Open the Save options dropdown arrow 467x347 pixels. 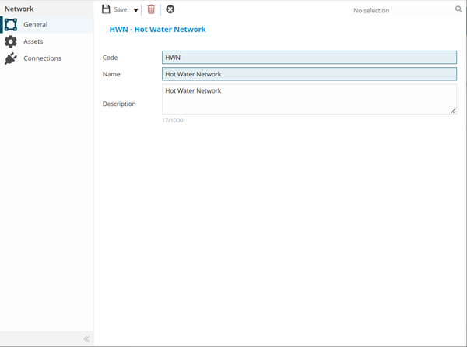pos(135,10)
